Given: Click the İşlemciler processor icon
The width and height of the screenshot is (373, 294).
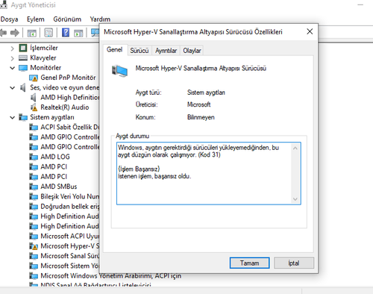Looking at the screenshot, I should [23, 48].
